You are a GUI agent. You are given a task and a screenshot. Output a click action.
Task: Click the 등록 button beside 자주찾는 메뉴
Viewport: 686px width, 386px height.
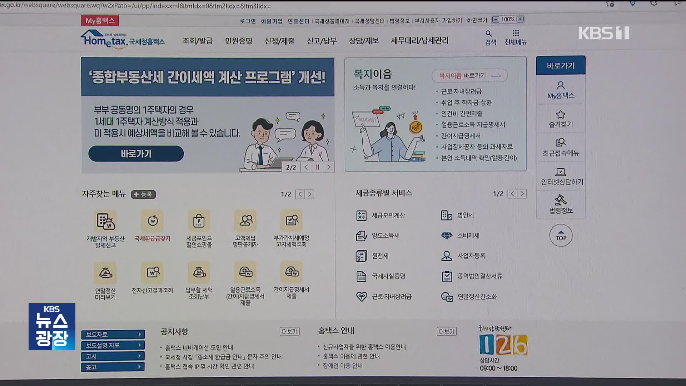[143, 194]
